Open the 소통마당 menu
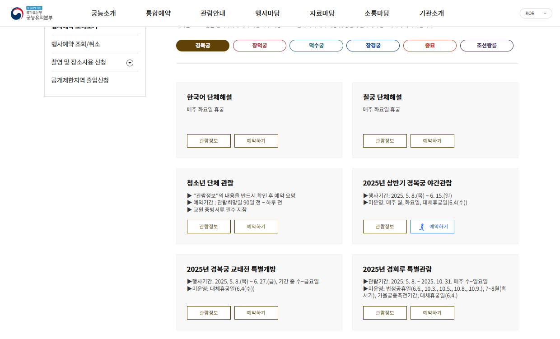Image resolution: width=560 pixels, height=339 pixels. (376, 14)
